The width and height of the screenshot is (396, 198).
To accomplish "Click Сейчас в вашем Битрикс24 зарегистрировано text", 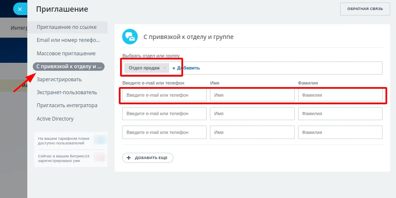I will coord(64,159).
